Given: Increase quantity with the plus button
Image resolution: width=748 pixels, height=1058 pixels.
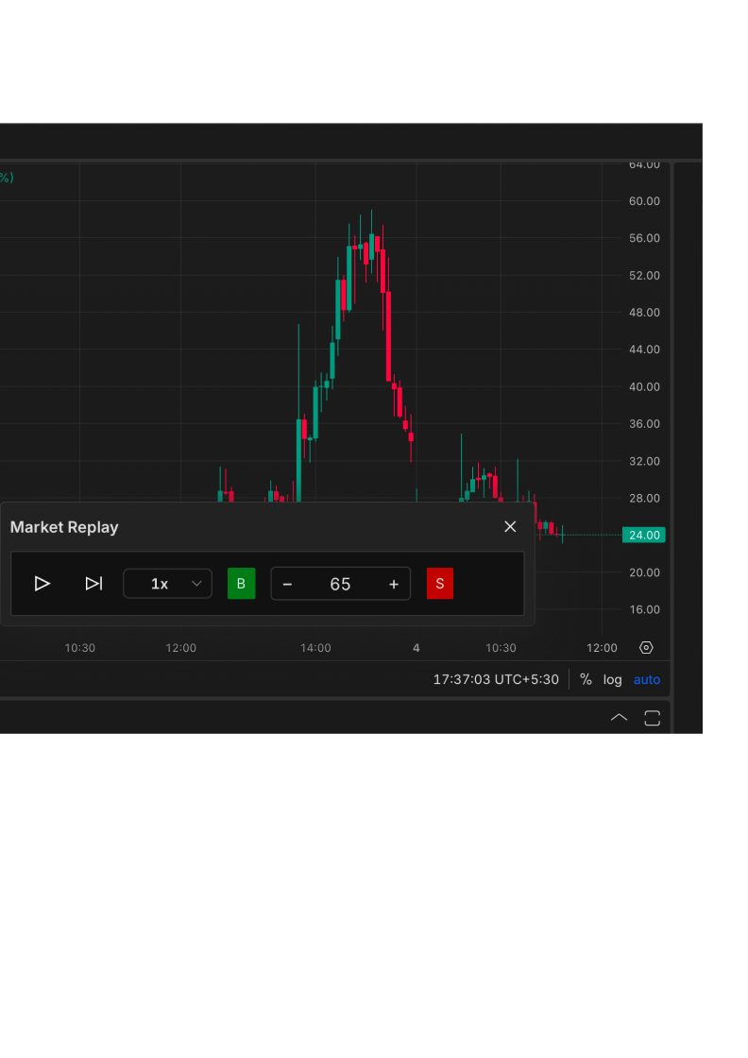Looking at the screenshot, I should pos(394,585).
